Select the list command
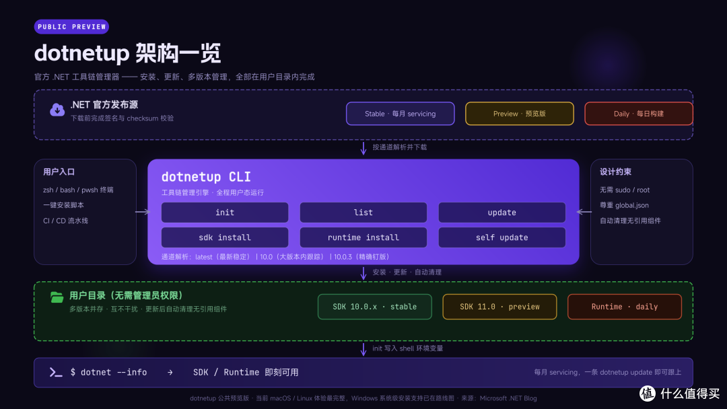The width and height of the screenshot is (727, 409). (363, 212)
